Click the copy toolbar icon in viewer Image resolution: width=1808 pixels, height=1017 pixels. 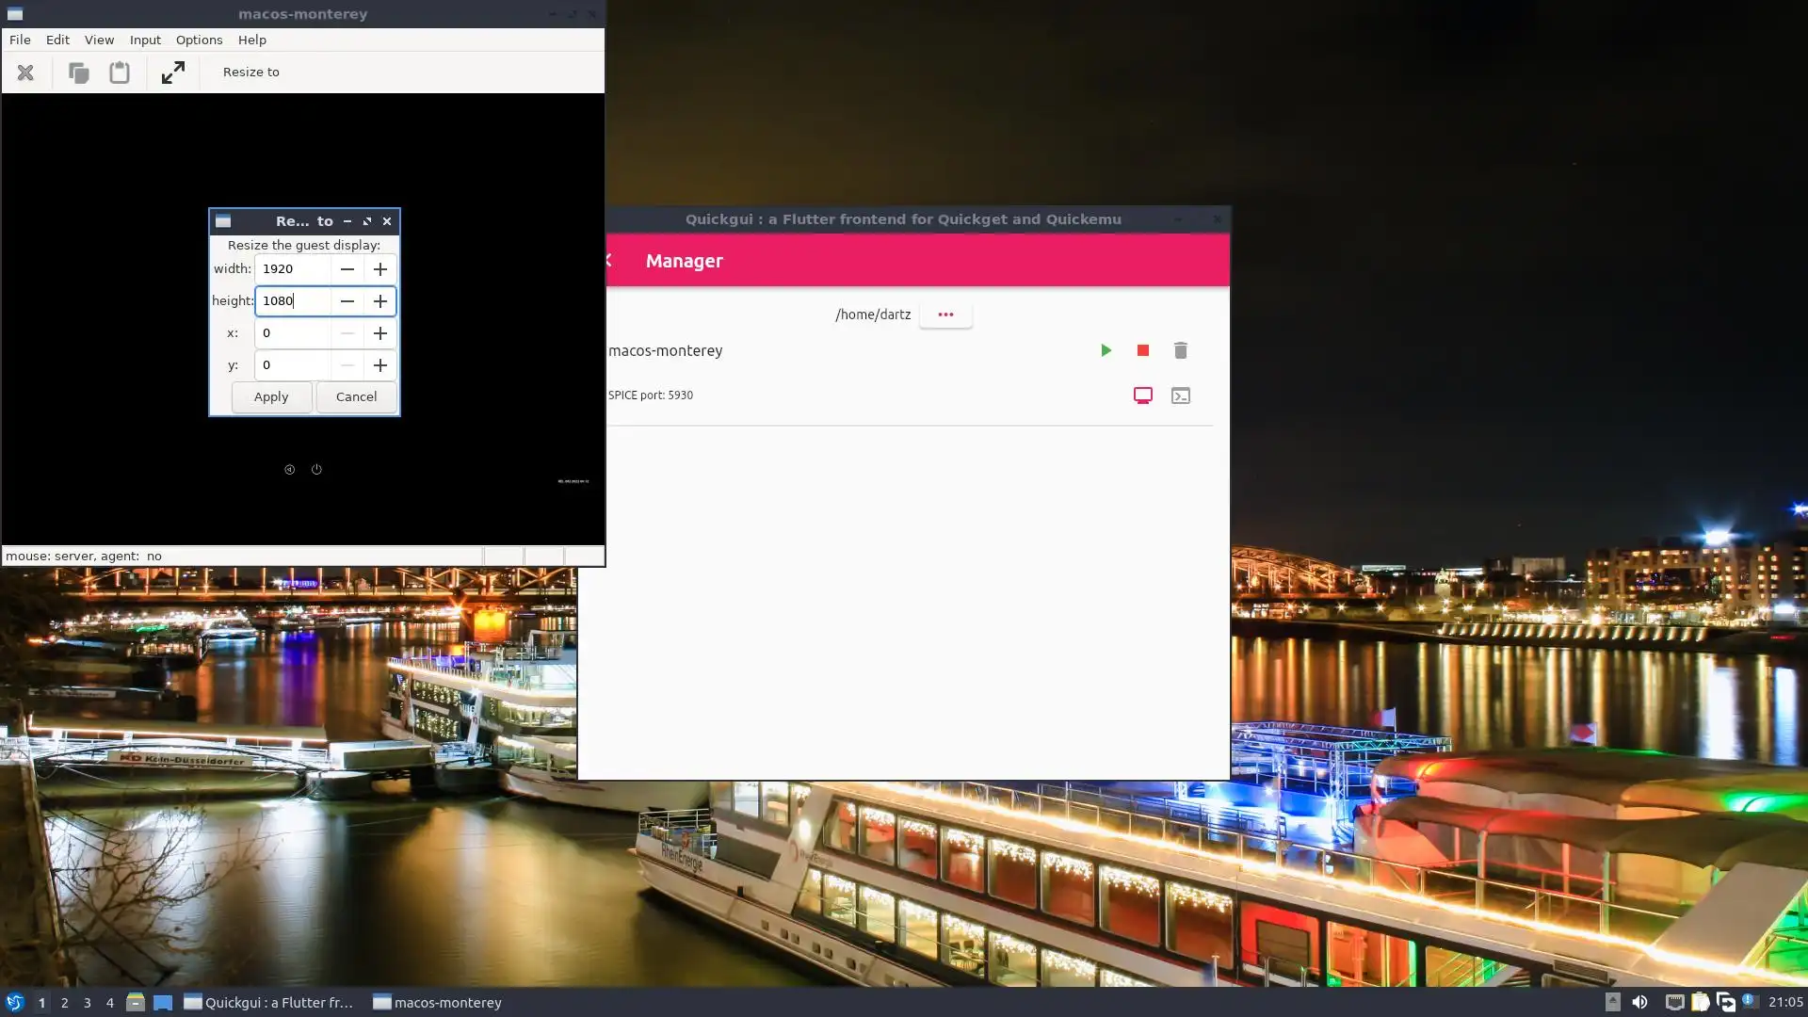(x=78, y=73)
